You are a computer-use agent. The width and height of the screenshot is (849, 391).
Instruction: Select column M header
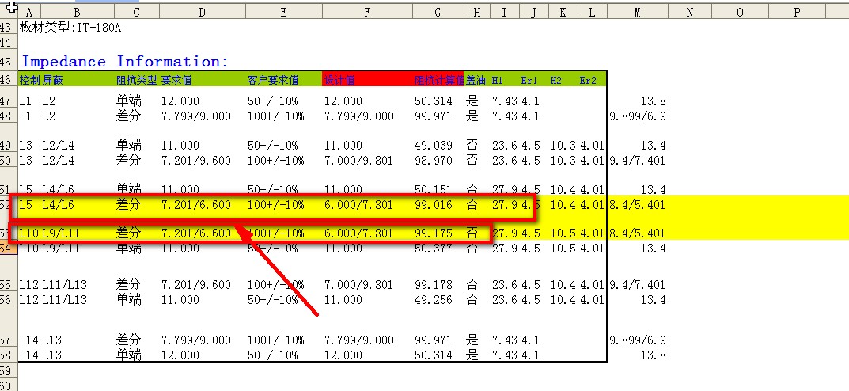(x=637, y=13)
